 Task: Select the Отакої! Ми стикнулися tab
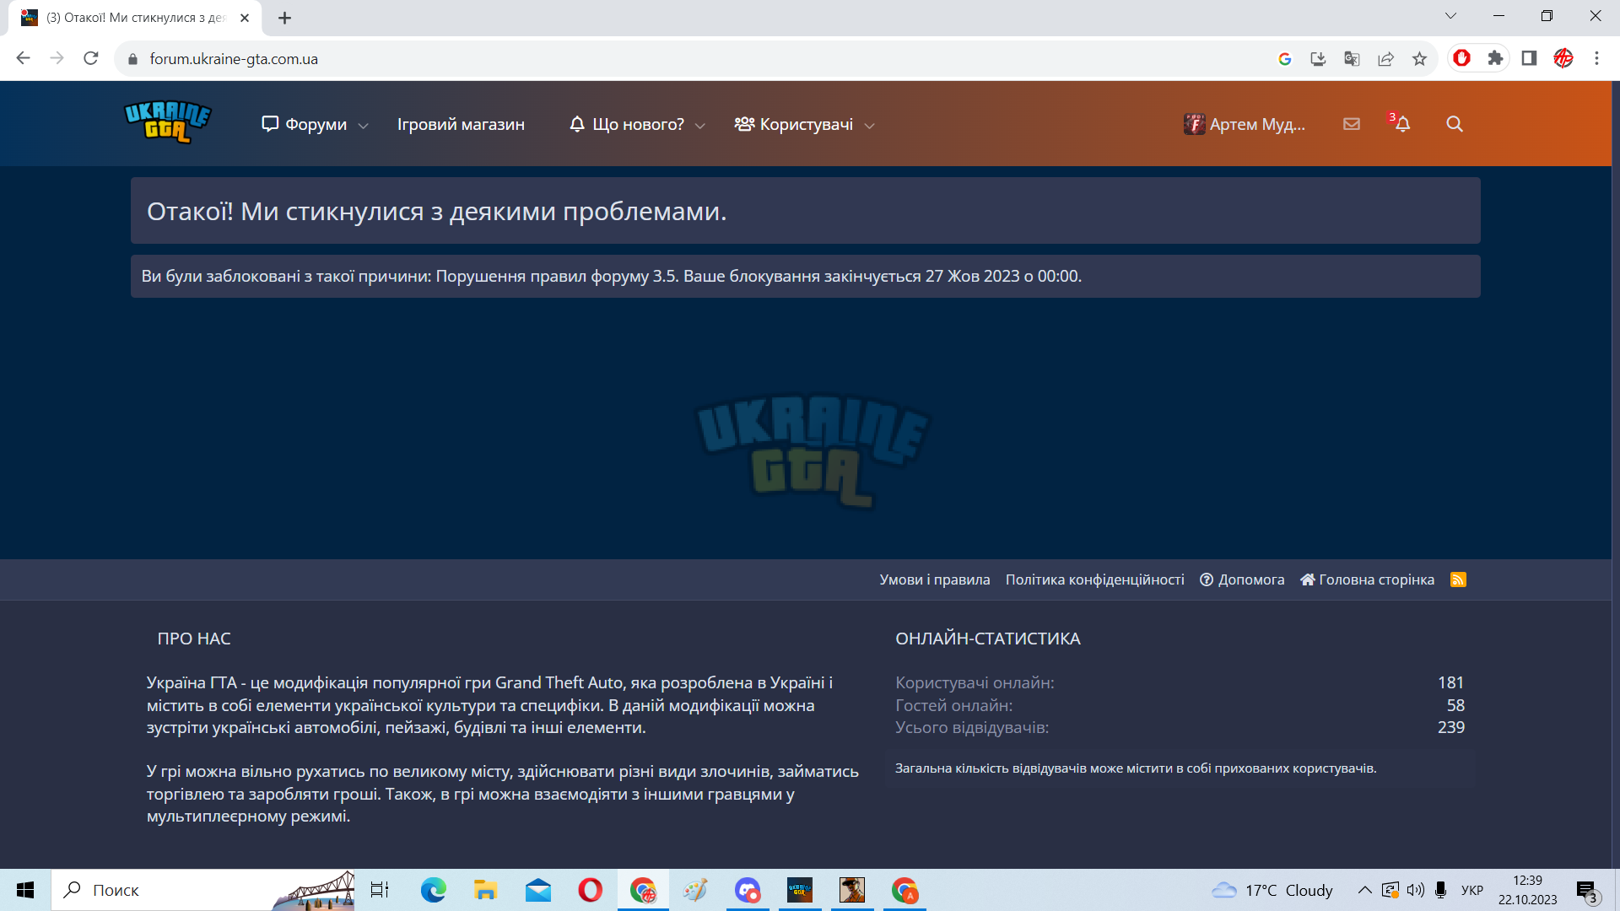click(135, 18)
